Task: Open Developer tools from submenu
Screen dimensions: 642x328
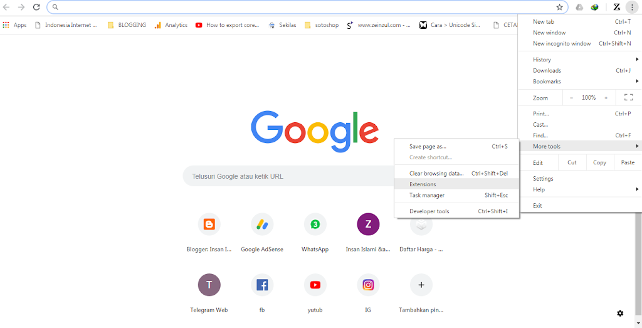Action: click(x=456, y=211)
